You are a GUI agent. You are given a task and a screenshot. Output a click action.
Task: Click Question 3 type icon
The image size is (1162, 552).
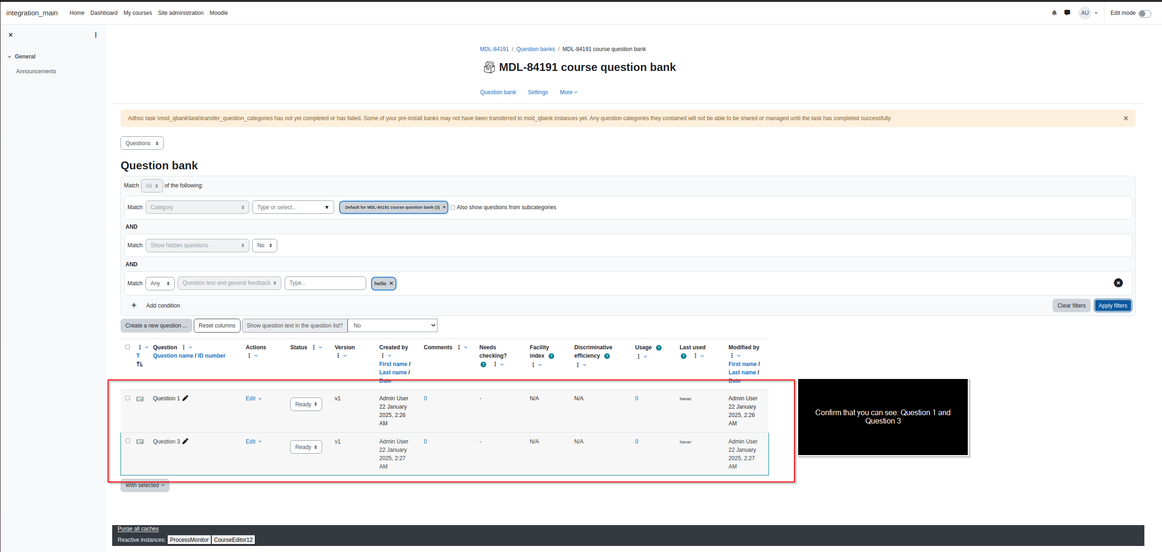coord(140,442)
